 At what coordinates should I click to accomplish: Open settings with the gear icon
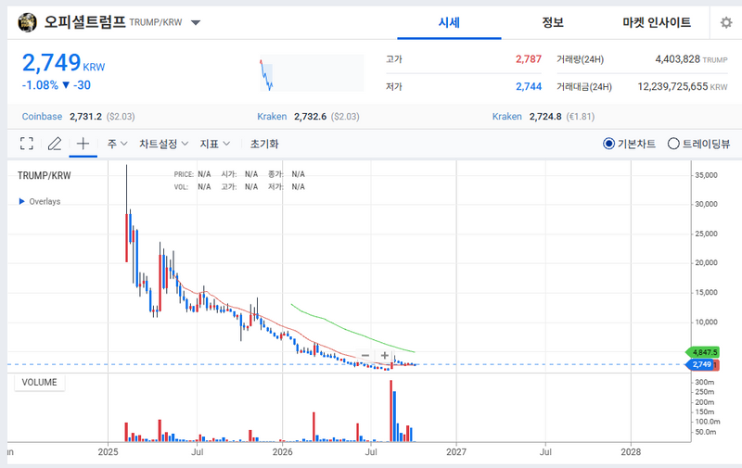click(726, 22)
